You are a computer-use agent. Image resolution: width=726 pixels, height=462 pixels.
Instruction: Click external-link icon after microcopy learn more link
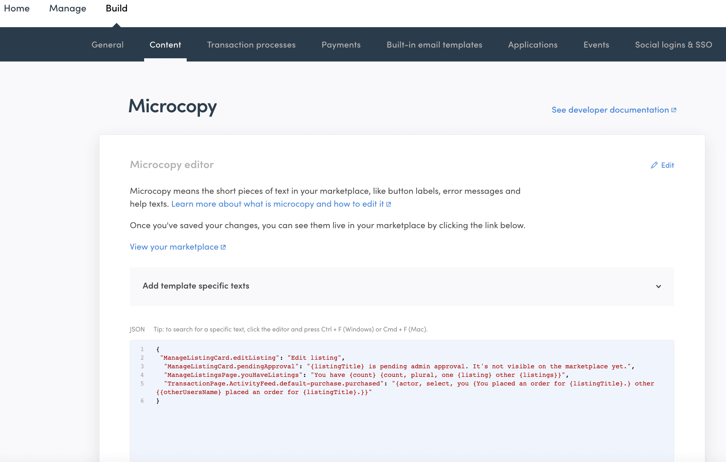[389, 204]
